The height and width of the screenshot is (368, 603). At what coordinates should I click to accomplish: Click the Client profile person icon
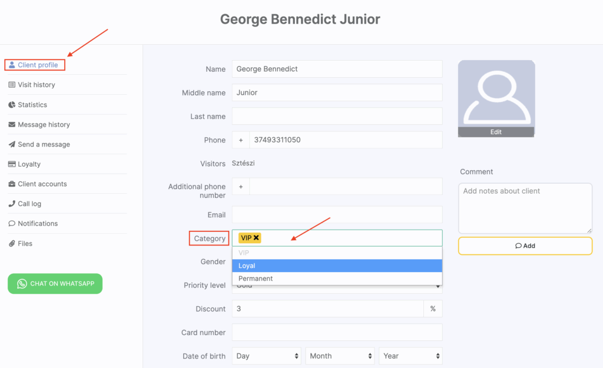(12, 65)
